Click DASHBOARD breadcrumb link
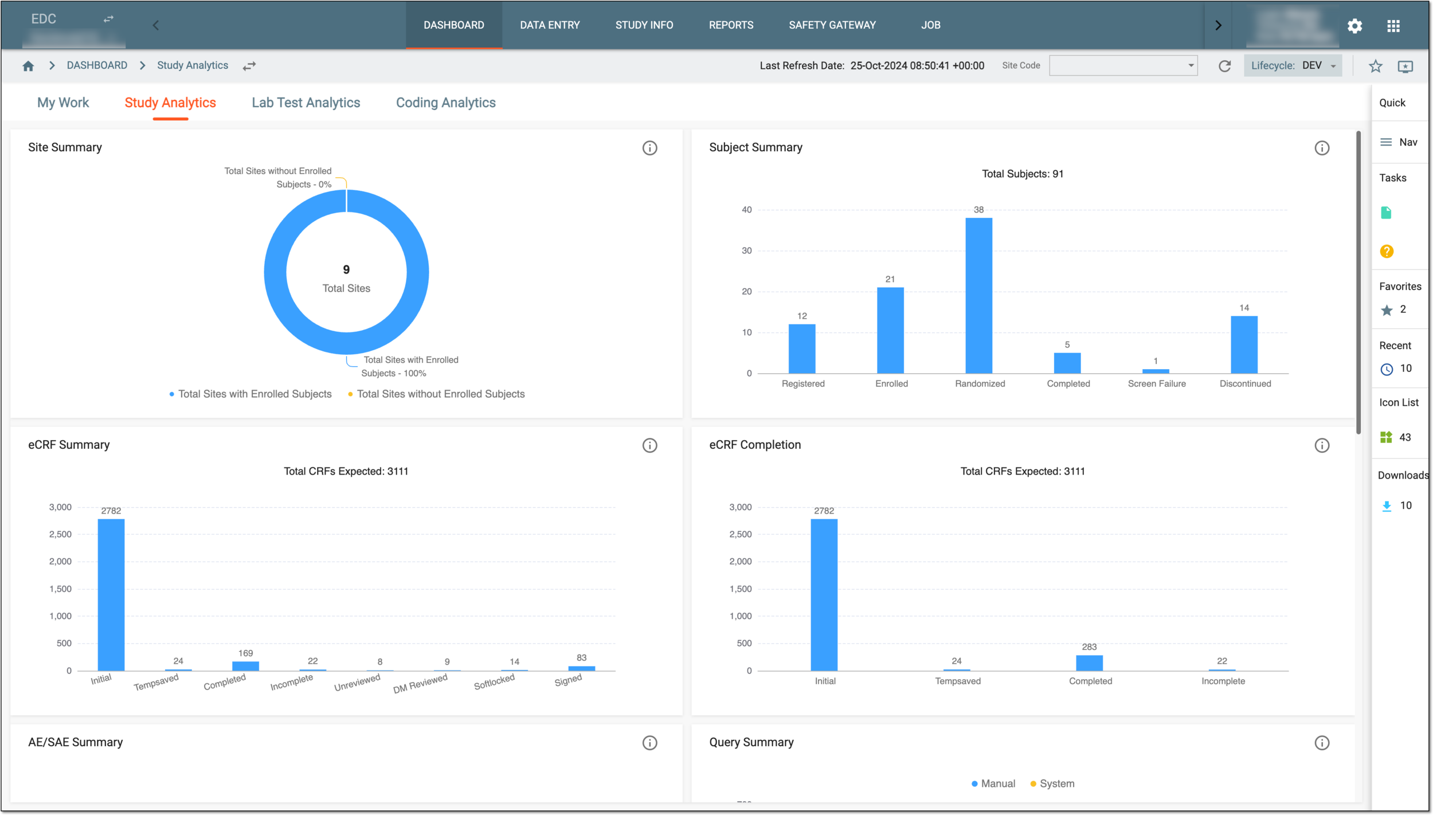 click(x=97, y=65)
